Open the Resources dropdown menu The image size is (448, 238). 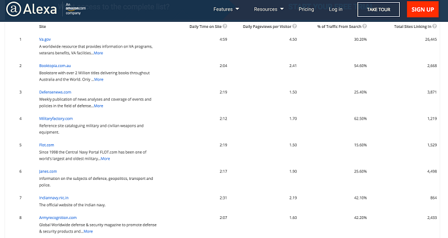click(x=269, y=9)
